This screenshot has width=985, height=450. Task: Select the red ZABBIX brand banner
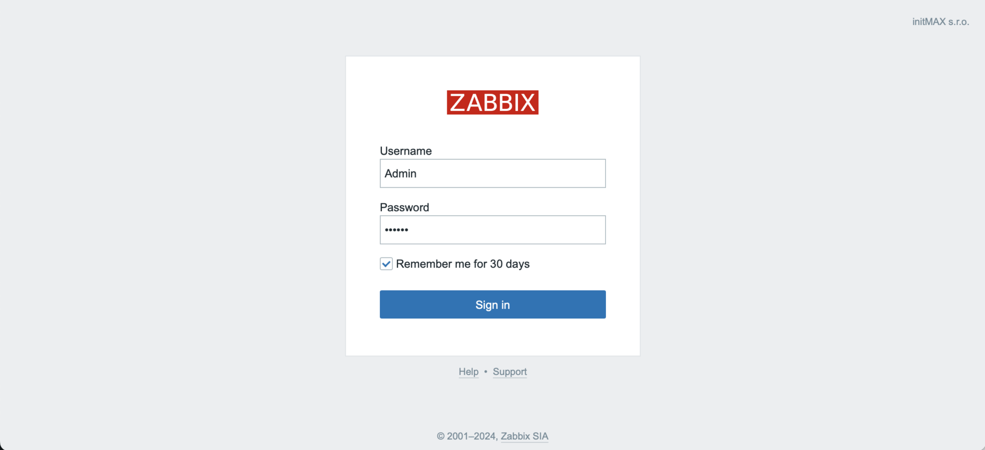point(492,102)
